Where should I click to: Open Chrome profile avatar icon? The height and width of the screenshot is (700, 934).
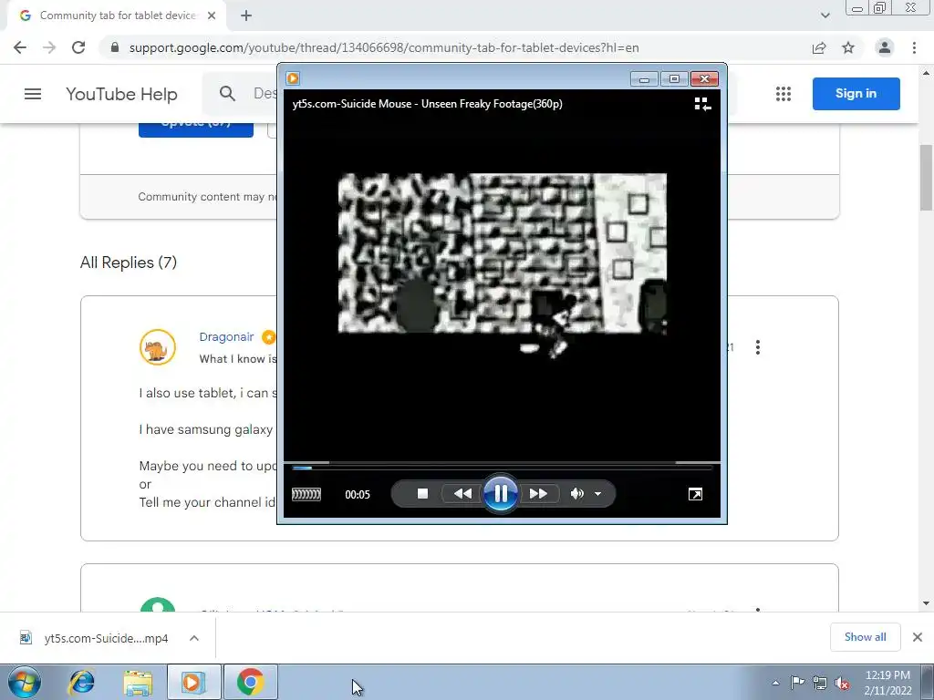click(x=885, y=47)
